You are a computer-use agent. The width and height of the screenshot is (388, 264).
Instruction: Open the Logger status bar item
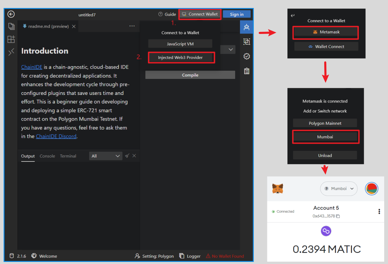coord(190,256)
